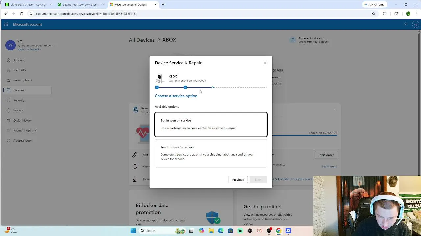Viewport: 421px width, 236px height.
Task: Open the Microsoft apps grid launcher
Action: [6, 24]
